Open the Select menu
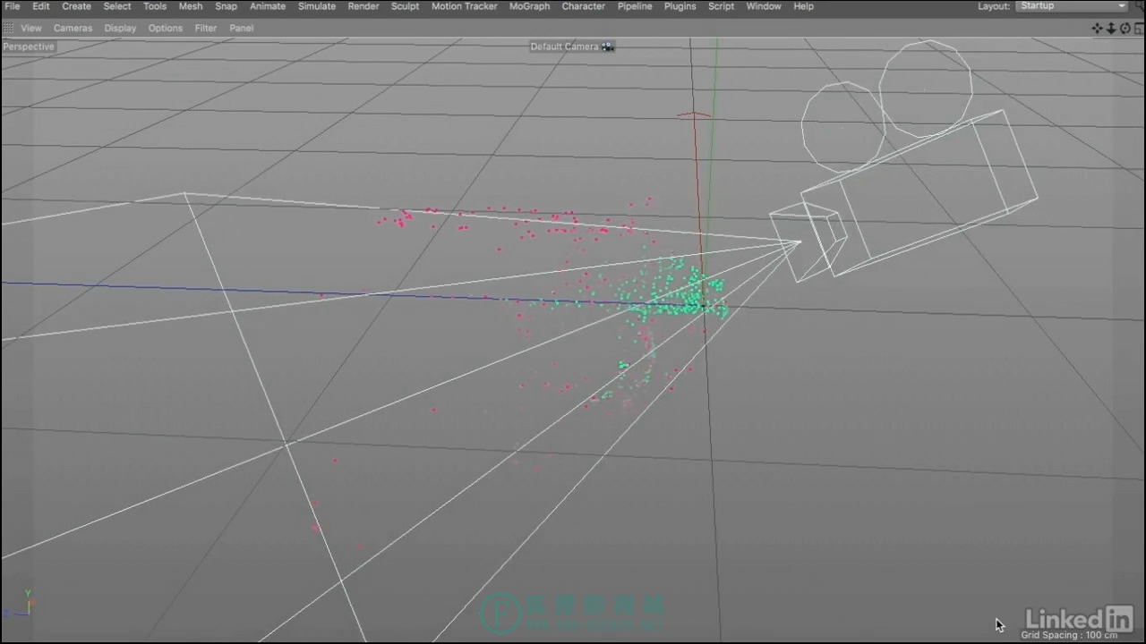The width and height of the screenshot is (1146, 644). coord(117,6)
